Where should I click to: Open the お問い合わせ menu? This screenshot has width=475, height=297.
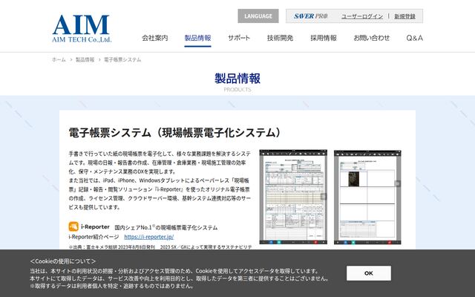coord(371,38)
